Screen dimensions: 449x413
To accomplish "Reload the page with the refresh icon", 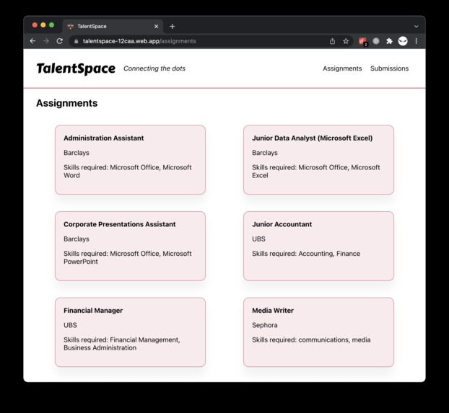I will pyautogui.click(x=60, y=41).
